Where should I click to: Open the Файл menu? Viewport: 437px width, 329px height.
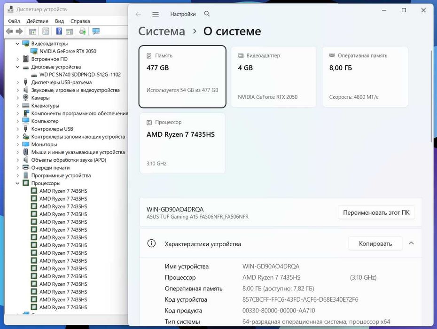click(x=14, y=21)
